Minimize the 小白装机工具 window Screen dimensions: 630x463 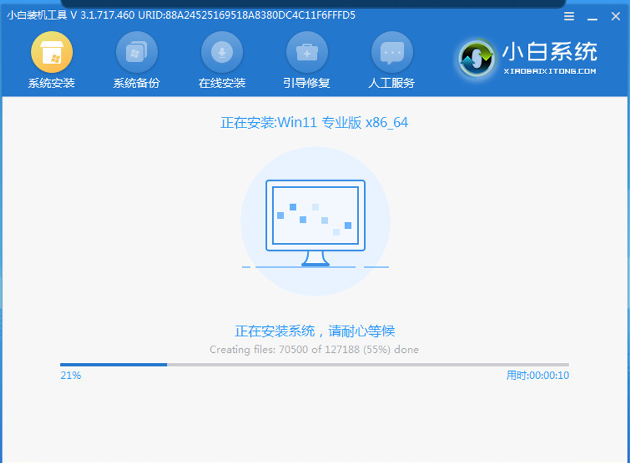[x=592, y=19]
